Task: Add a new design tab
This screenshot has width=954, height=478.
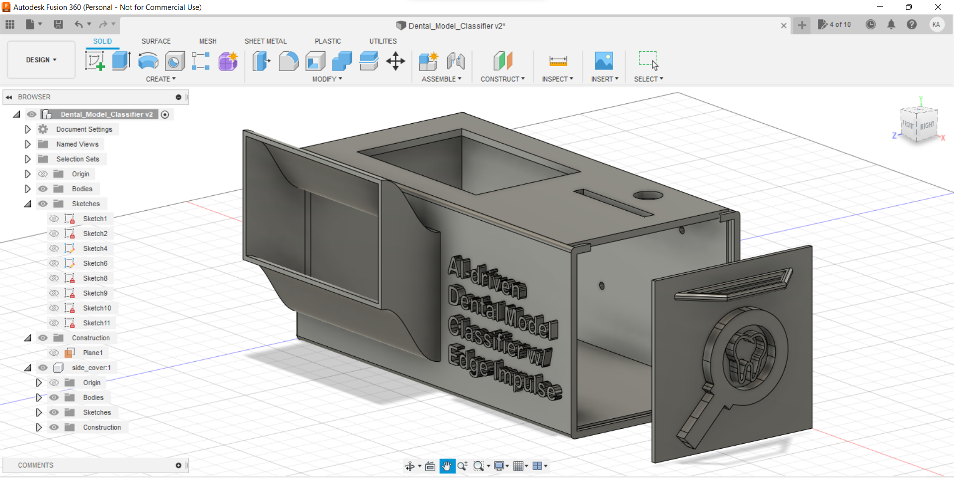Action: click(802, 25)
